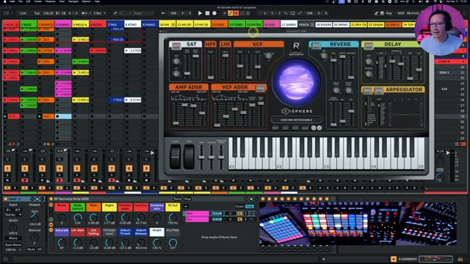Open the File menu
This screenshot has height=264, width=470.
point(20,1)
